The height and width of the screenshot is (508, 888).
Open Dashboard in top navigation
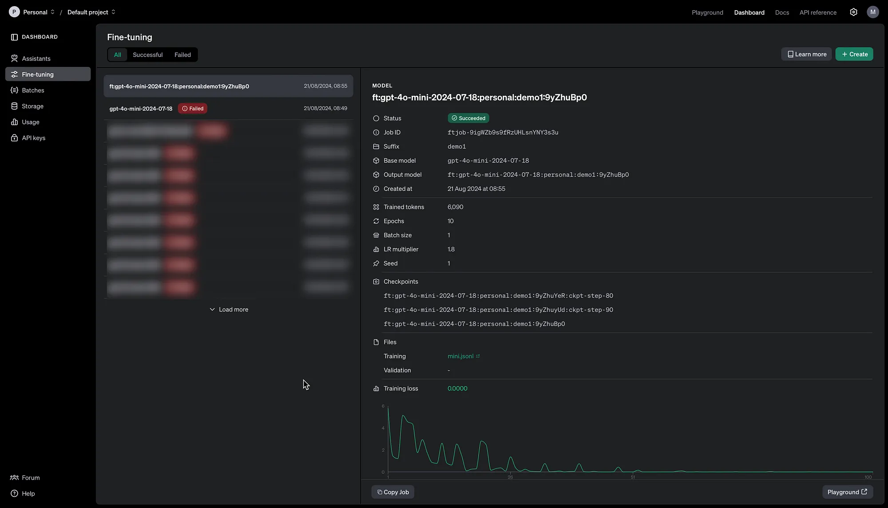coord(749,12)
